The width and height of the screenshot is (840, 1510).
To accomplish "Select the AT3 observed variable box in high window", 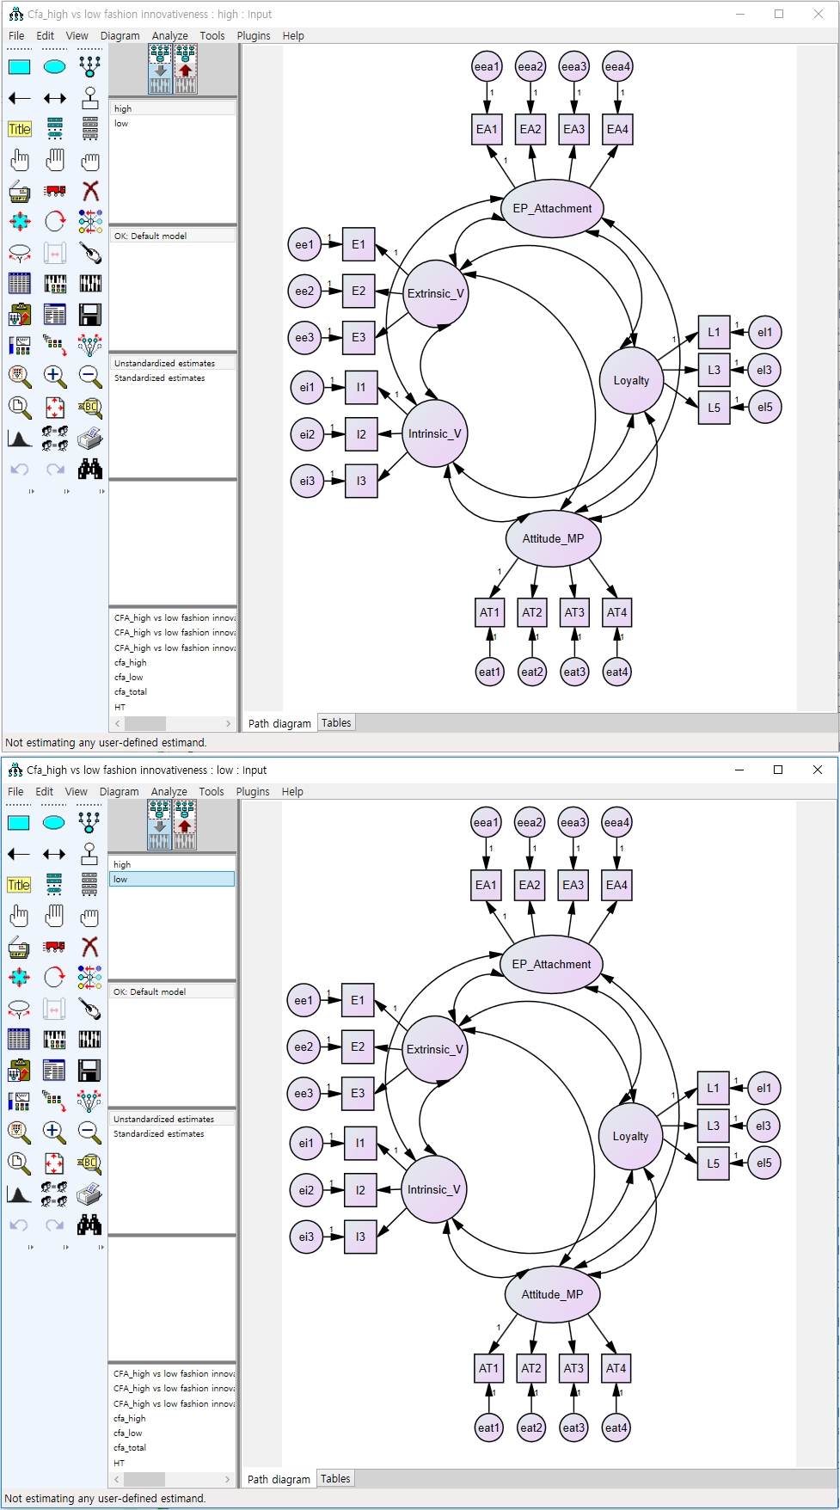I will coord(574,612).
